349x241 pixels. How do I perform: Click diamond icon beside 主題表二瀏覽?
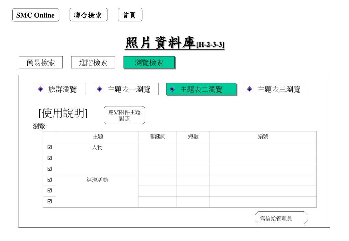[172, 89]
